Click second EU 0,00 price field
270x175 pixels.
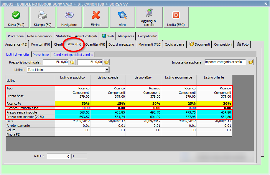point(90,62)
